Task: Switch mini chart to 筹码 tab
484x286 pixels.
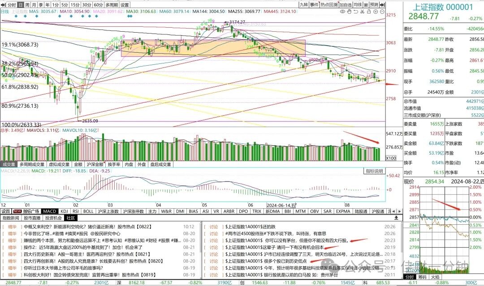Action: pos(422,277)
